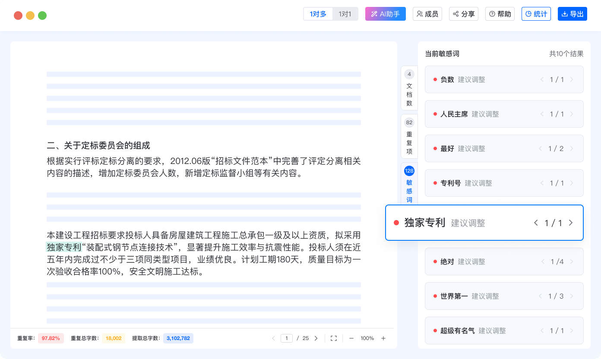Go to previous occurrence of 世界第一
Viewport: 601px width, 359px height.
(540, 296)
